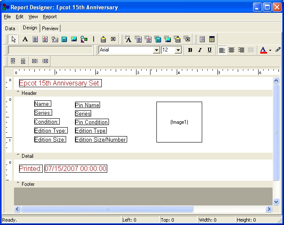Select the Label text tool
Screen dimensions: 284x225
[x=25, y=39]
